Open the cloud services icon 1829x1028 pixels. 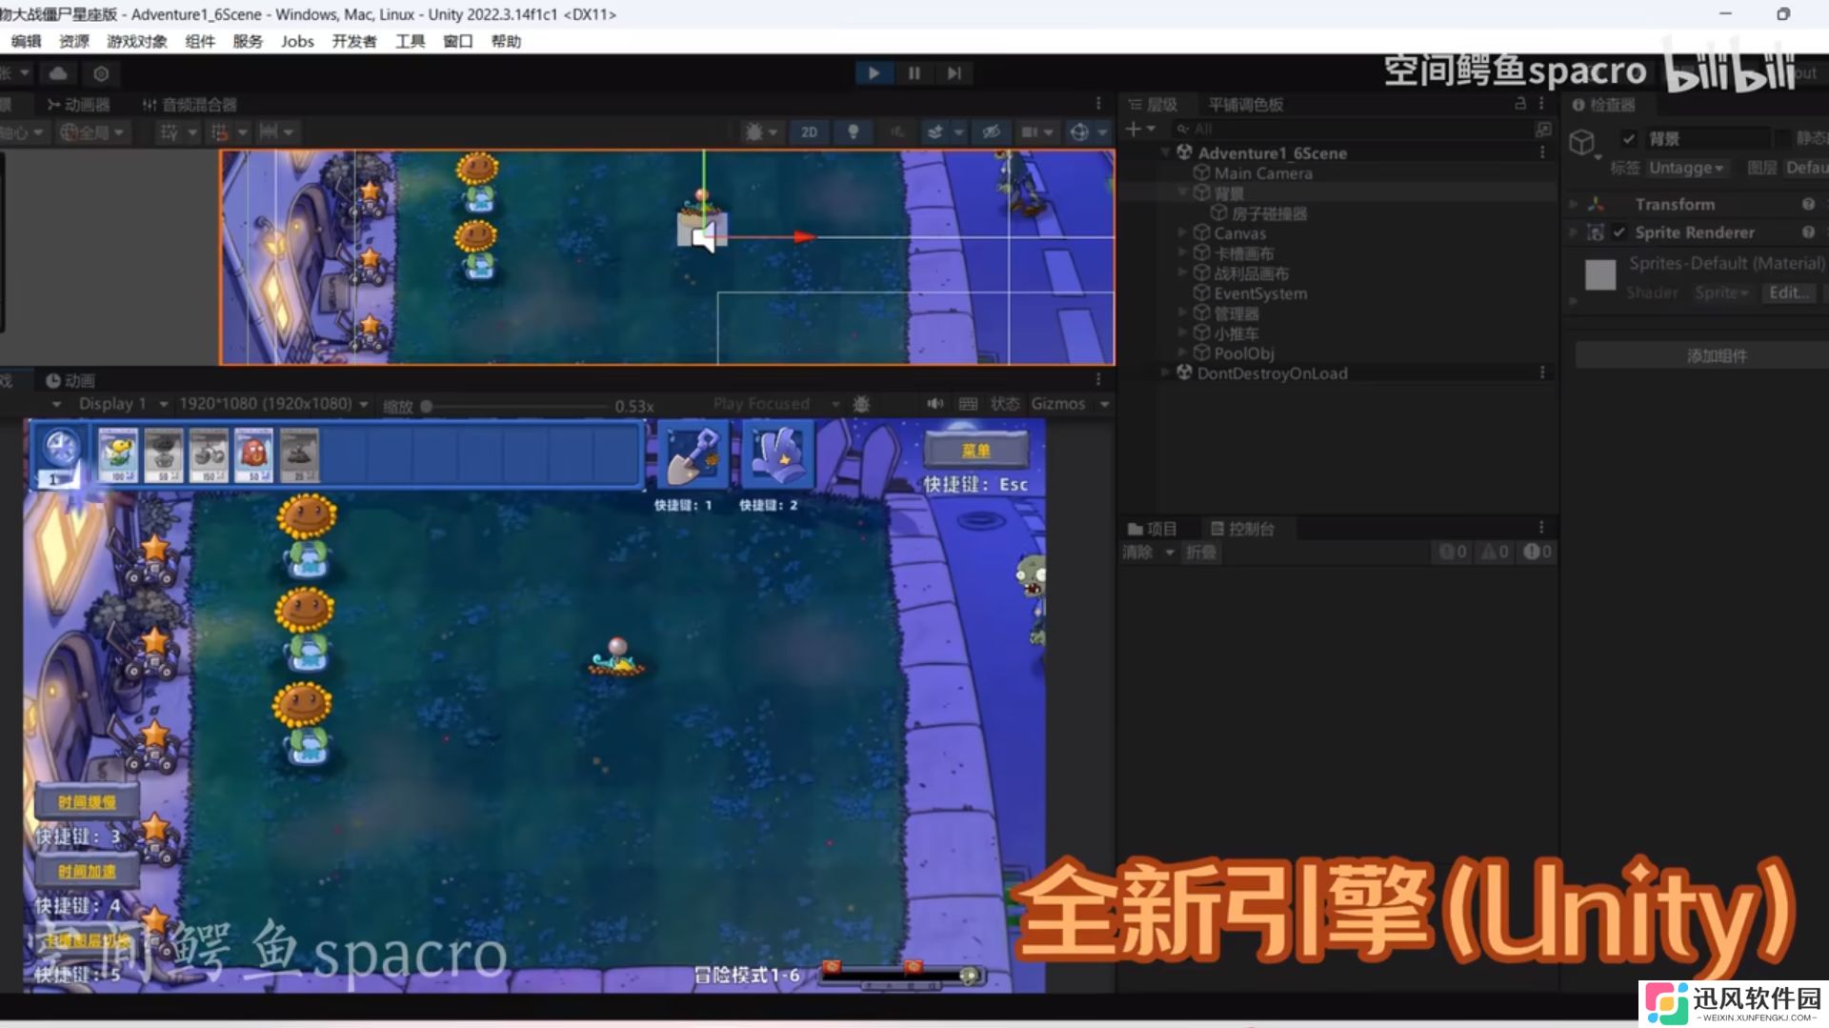(58, 73)
